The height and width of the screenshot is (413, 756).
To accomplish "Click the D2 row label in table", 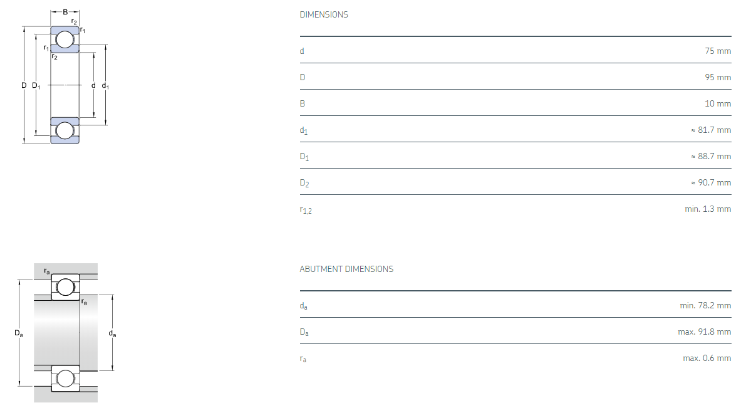I will point(304,183).
